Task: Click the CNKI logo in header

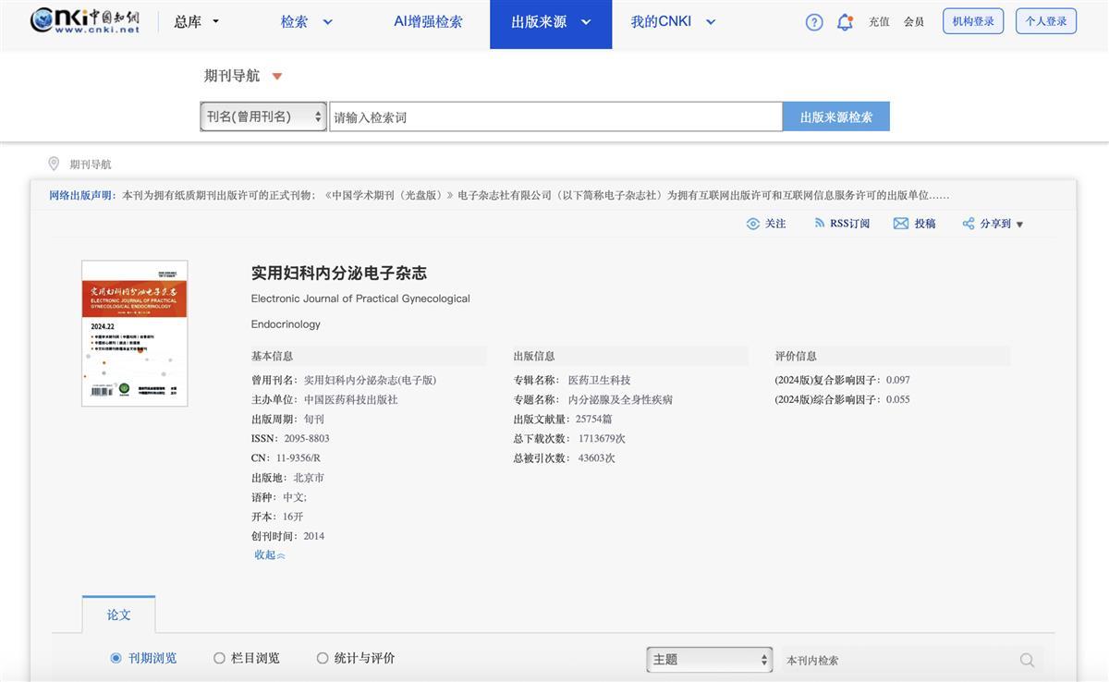Action: pyautogui.click(x=85, y=21)
